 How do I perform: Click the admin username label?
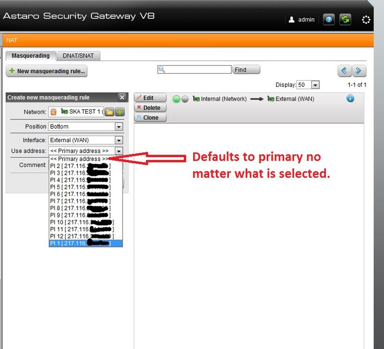pos(306,20)
